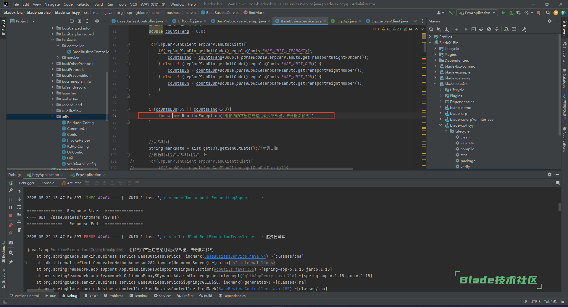Switch to IErpApi.java editor tab

346,21
